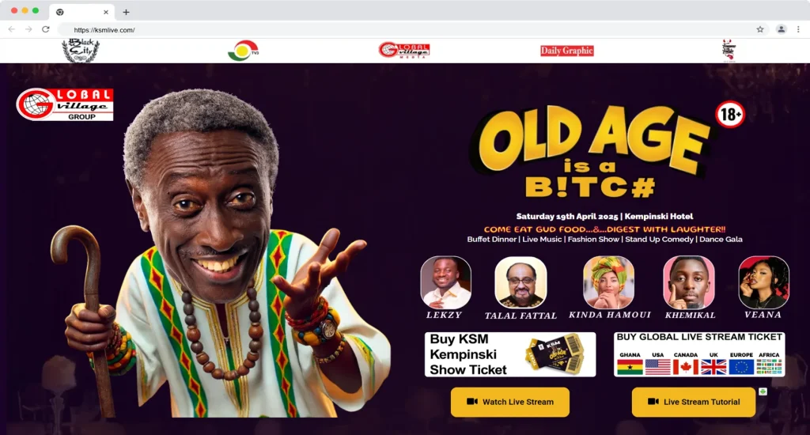Open the Live Stream Tutorial button
The width and height of the screenshot is (810, 435).
pyautogui.click(x=693, y=402)
